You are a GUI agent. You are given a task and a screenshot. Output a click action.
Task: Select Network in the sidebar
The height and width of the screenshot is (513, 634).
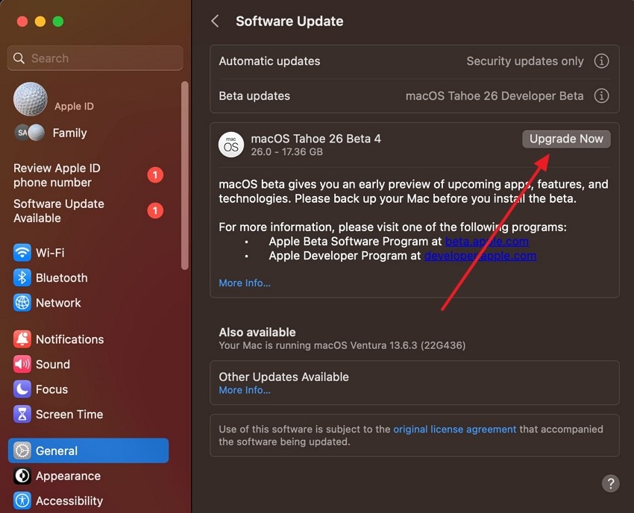pyautogui.click(x=88, y=303)
